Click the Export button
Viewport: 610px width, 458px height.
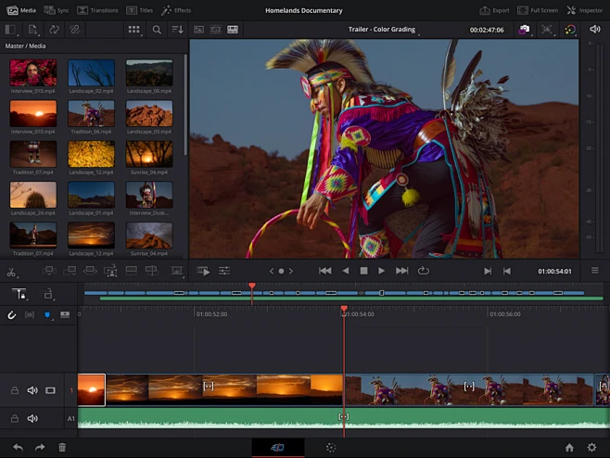494,10
